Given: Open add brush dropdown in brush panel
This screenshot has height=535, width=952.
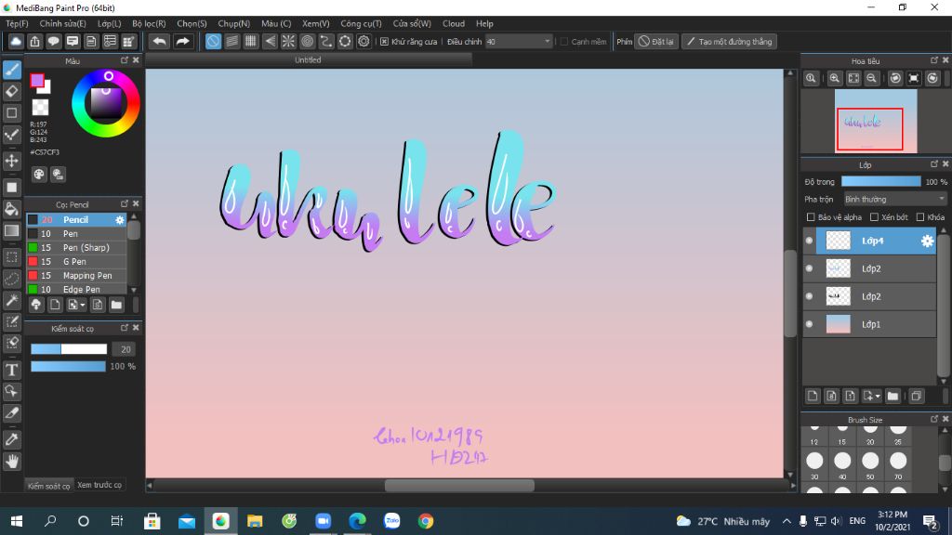Looking at the screenshot, I should click(x=83, y=305).
